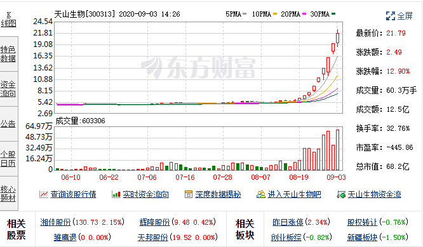Open 查询该股行情 link
The image size is (423, 247).
pyautogui.click(x=74, y=194)
